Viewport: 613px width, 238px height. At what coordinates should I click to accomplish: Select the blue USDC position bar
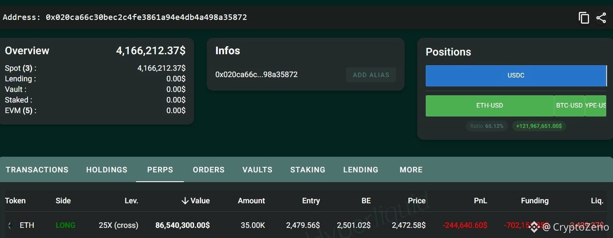(x=516, y=75)
